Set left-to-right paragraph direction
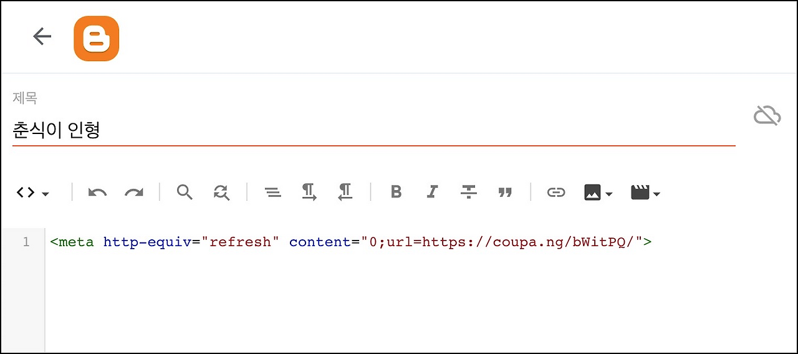This screenshot has height=354, width=798. 309,192
